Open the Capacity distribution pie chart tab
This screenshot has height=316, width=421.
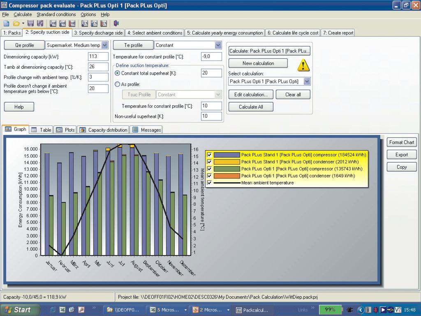(103, 130)
